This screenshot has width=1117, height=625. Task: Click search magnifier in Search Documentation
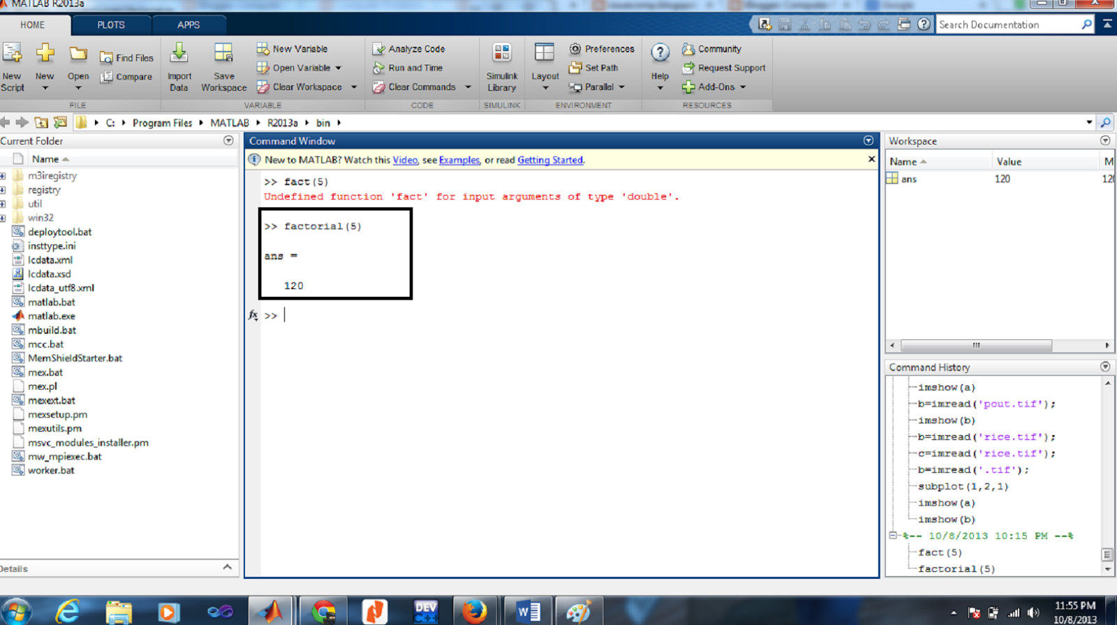[1086, 24]
